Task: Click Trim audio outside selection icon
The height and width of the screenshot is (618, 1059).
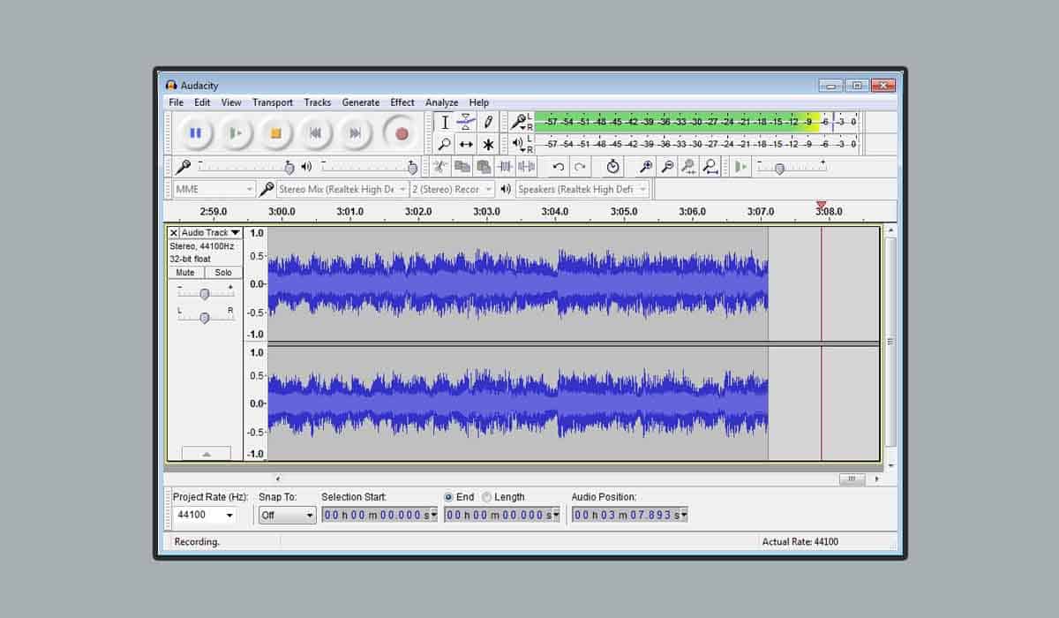Action: [506, 166]
